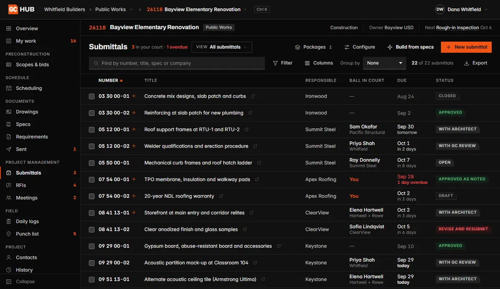Open the View All submittals dropdown
The height and width of the screenshot is (289, 500).
222,47
